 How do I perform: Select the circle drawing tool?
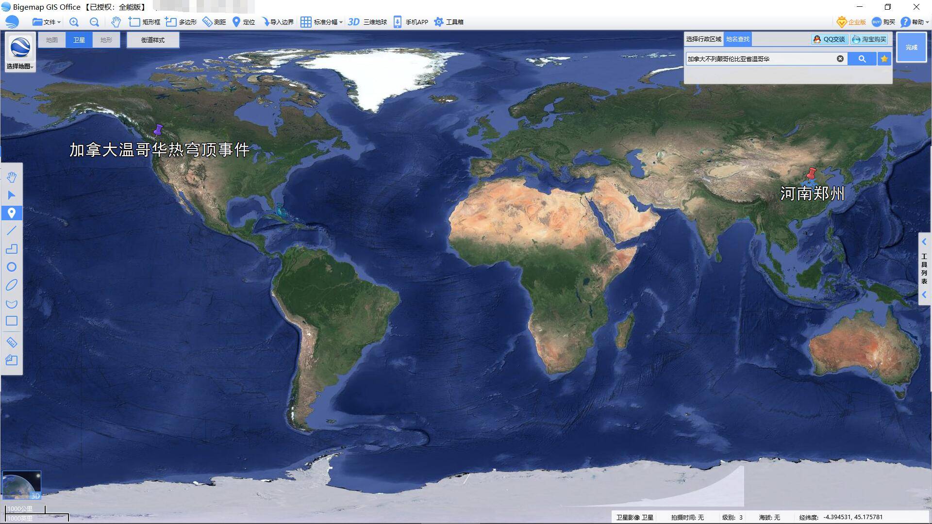(12, 267)
